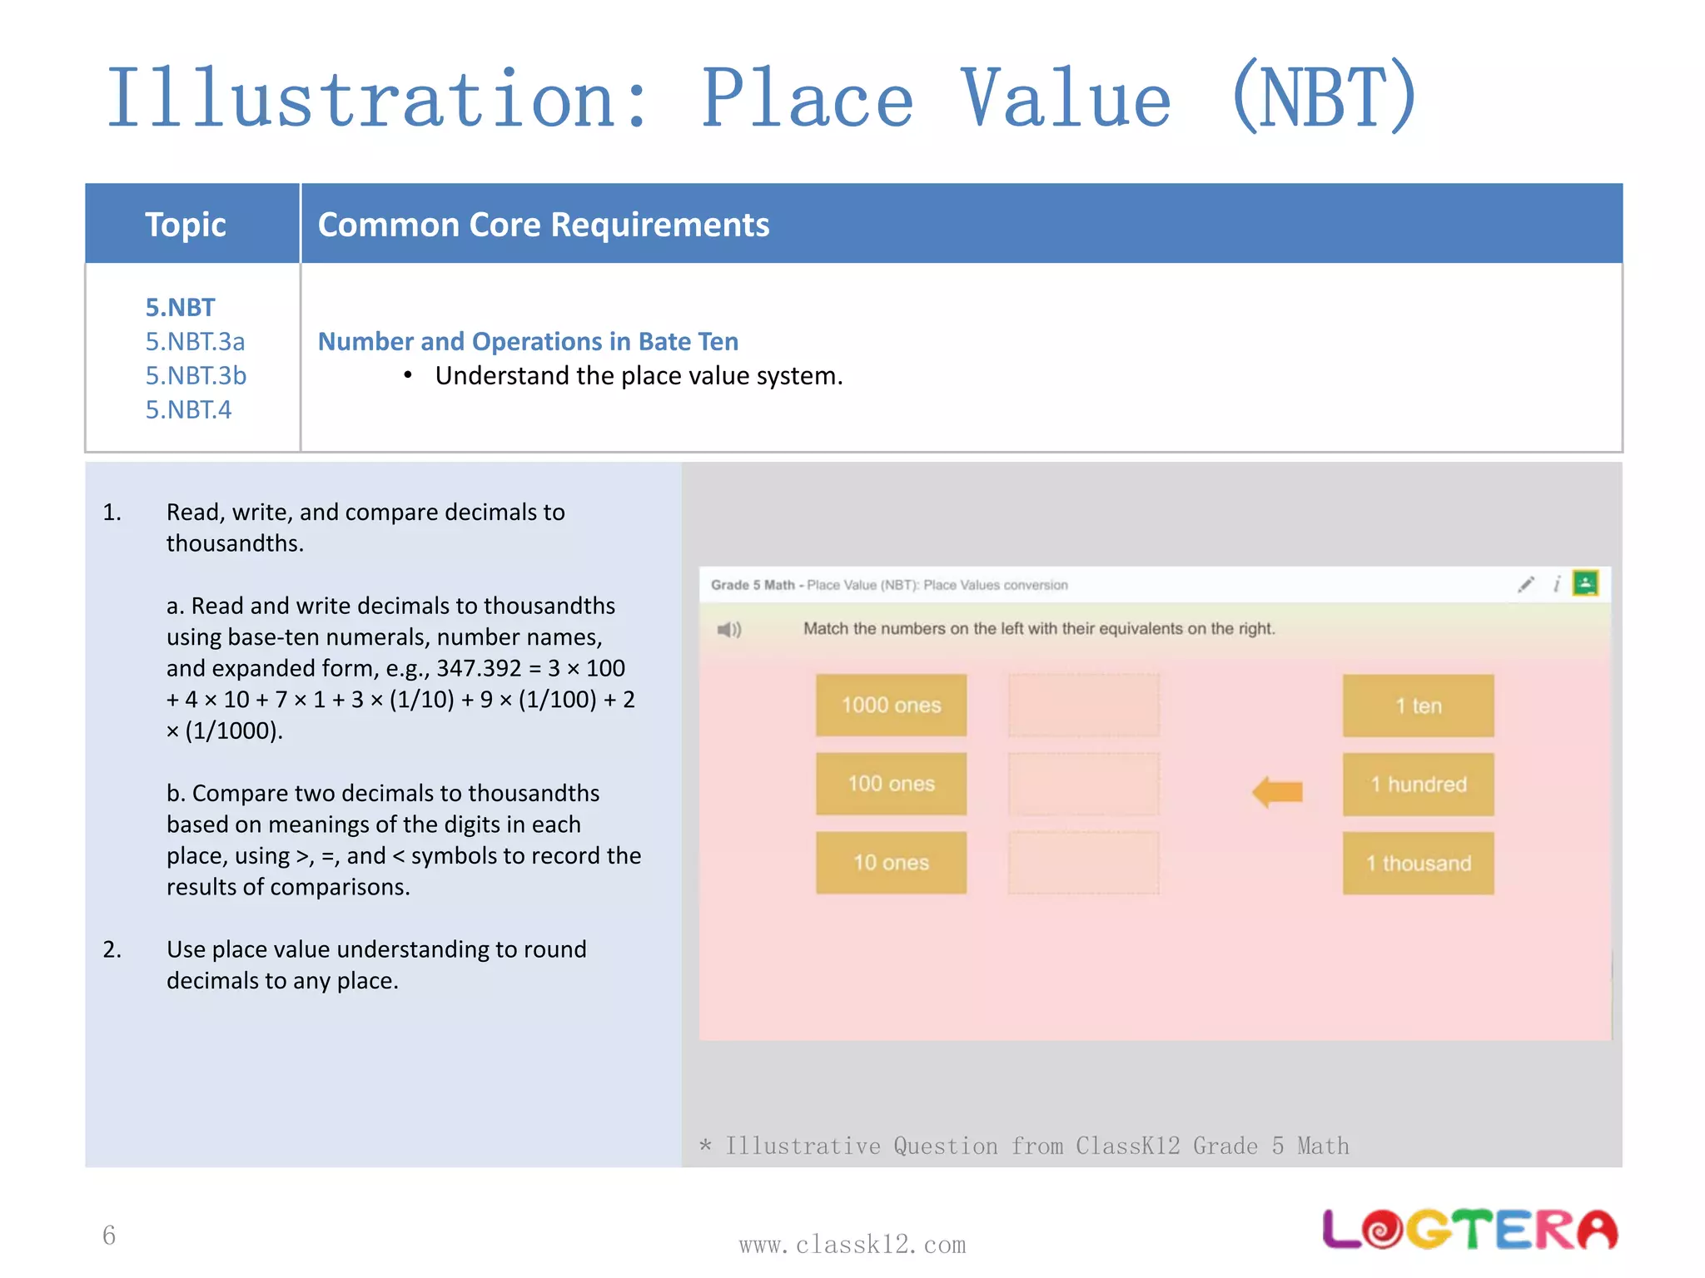Click the 5.NBT.4 standard link
1705x1278 pixels.
click(188, 410)
